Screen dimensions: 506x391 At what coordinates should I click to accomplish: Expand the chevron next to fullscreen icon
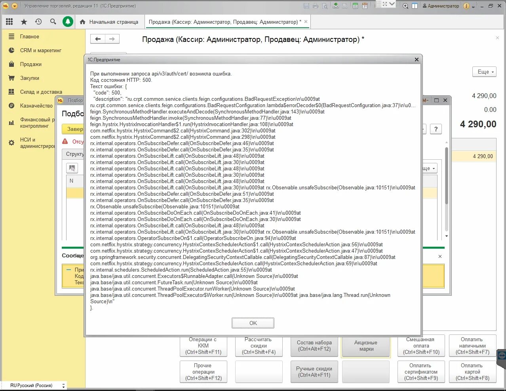coord(392,4)
